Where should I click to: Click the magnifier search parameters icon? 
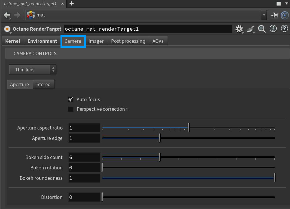(x=262, y=29)
